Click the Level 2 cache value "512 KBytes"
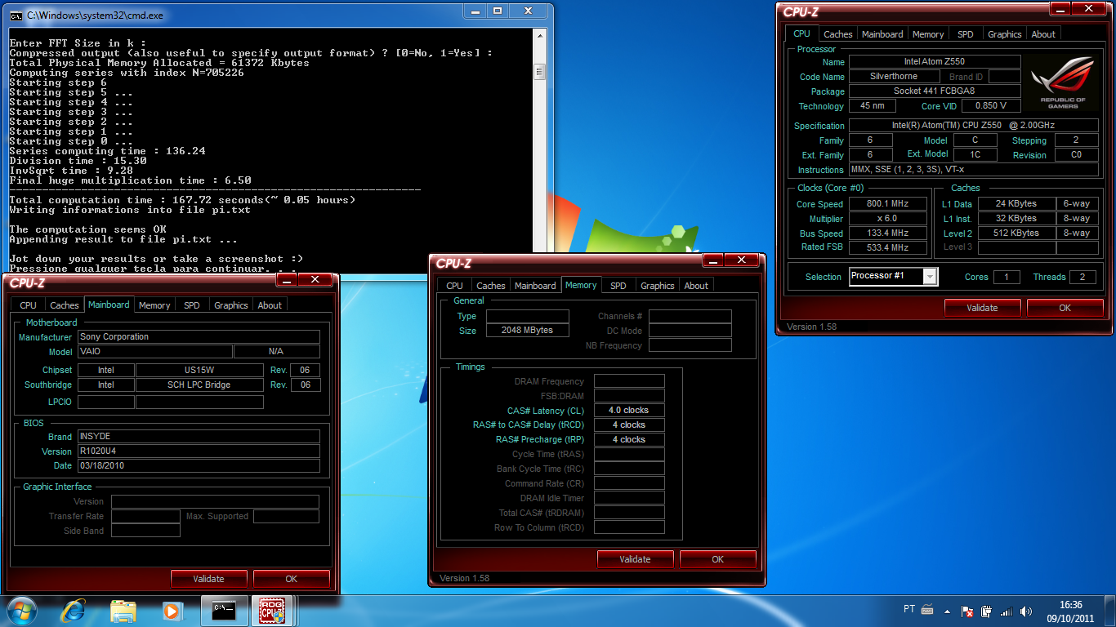The width and height of the screenshot is (1116, 627). click(1016, 233)
